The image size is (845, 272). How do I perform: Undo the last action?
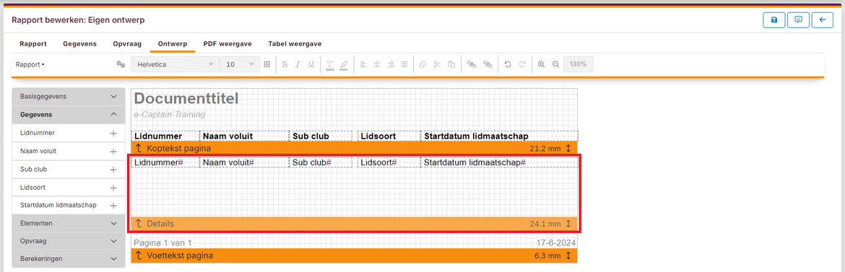[508, 64]
